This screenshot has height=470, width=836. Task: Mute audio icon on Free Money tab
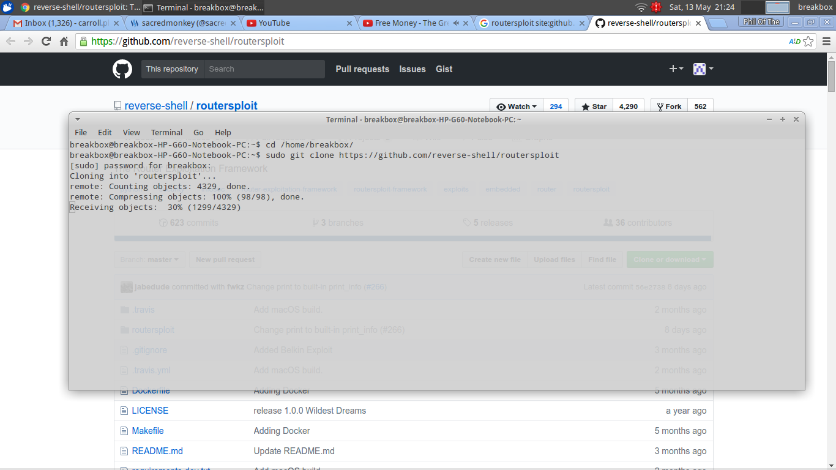pos(457,23)
